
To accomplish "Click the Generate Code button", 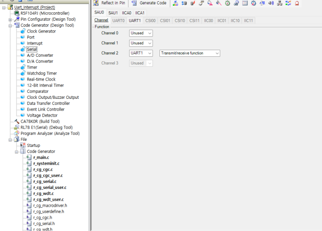I will 149,3.
